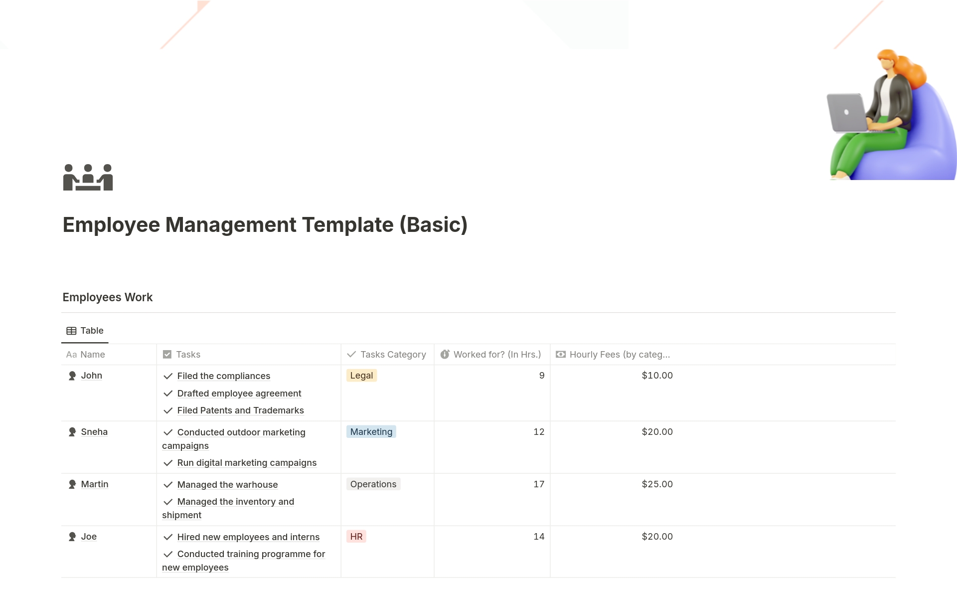
Task: Open the Tasks Category column header menu
Action: [393, 354]
